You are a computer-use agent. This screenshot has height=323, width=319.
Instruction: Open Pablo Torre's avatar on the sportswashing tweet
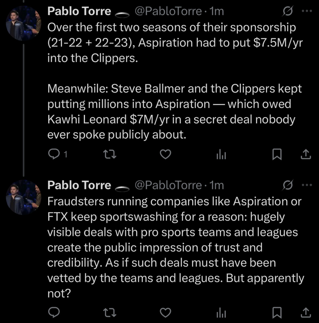pyautogui.click(x=23, y=198)
